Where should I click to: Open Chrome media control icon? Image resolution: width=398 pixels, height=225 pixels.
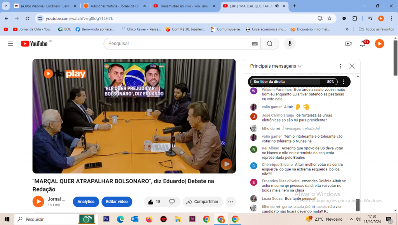tap(370, 18)
